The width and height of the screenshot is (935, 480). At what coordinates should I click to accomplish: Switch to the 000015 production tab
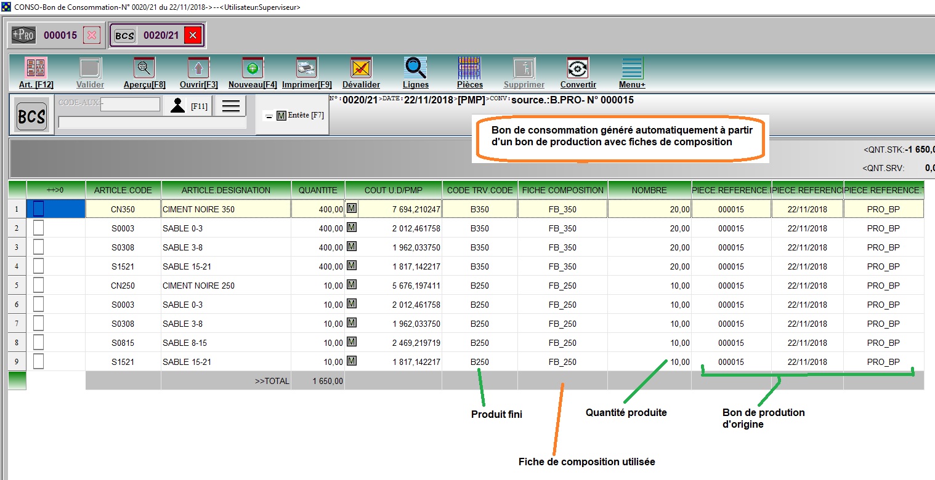[x=60, y=36]
